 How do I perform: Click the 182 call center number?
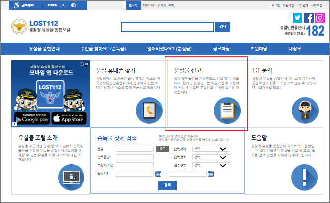(x=315, y=31)
